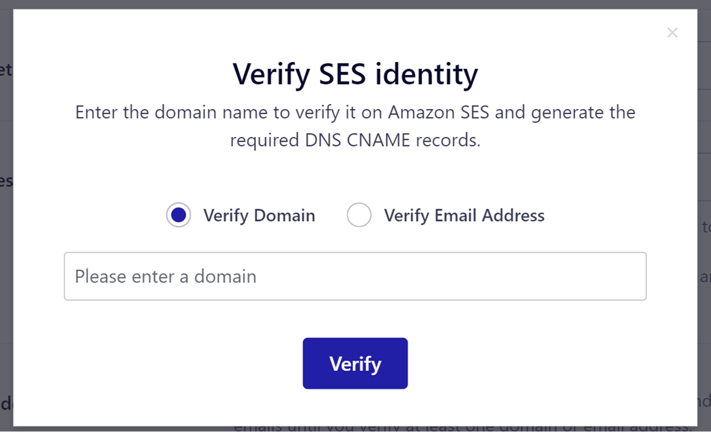Click the dialog description text about CNAME records

tap(355, 126)
